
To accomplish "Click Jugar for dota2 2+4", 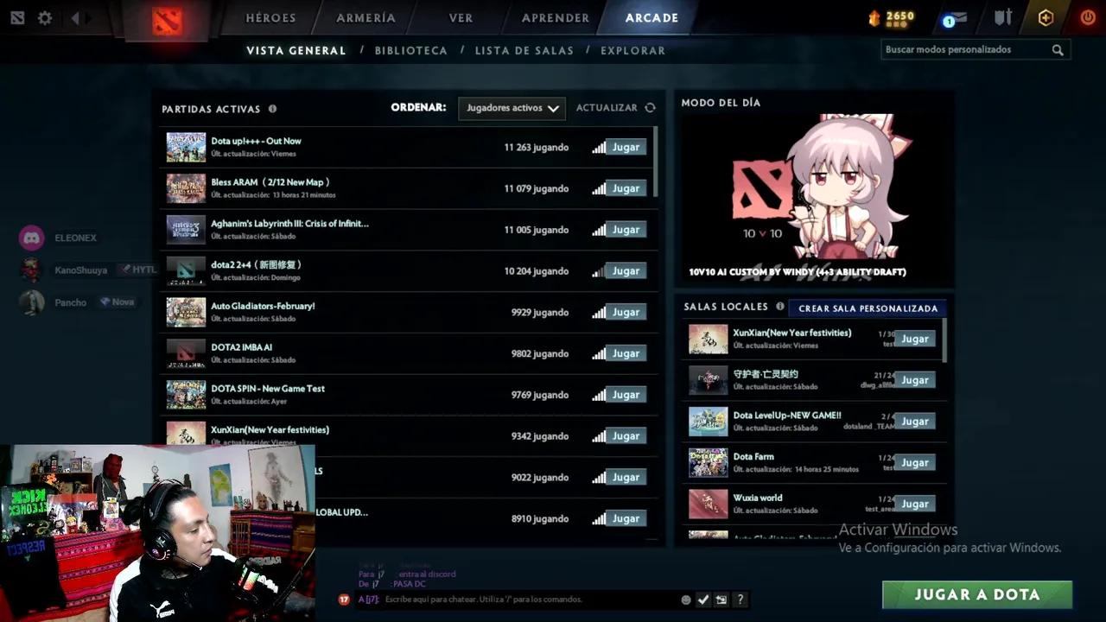I will (626, 271).
